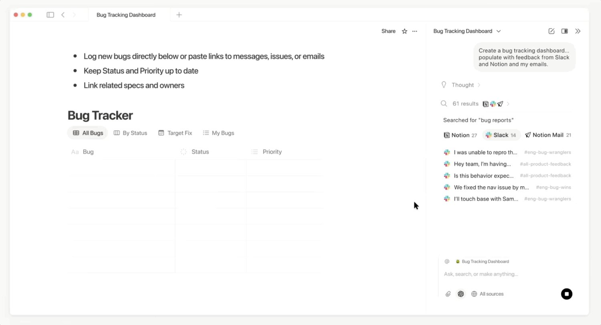The height and width of the screenshot is (325, 601).
Task: Open the three-dot page options menu
Action: coord(415,31)
